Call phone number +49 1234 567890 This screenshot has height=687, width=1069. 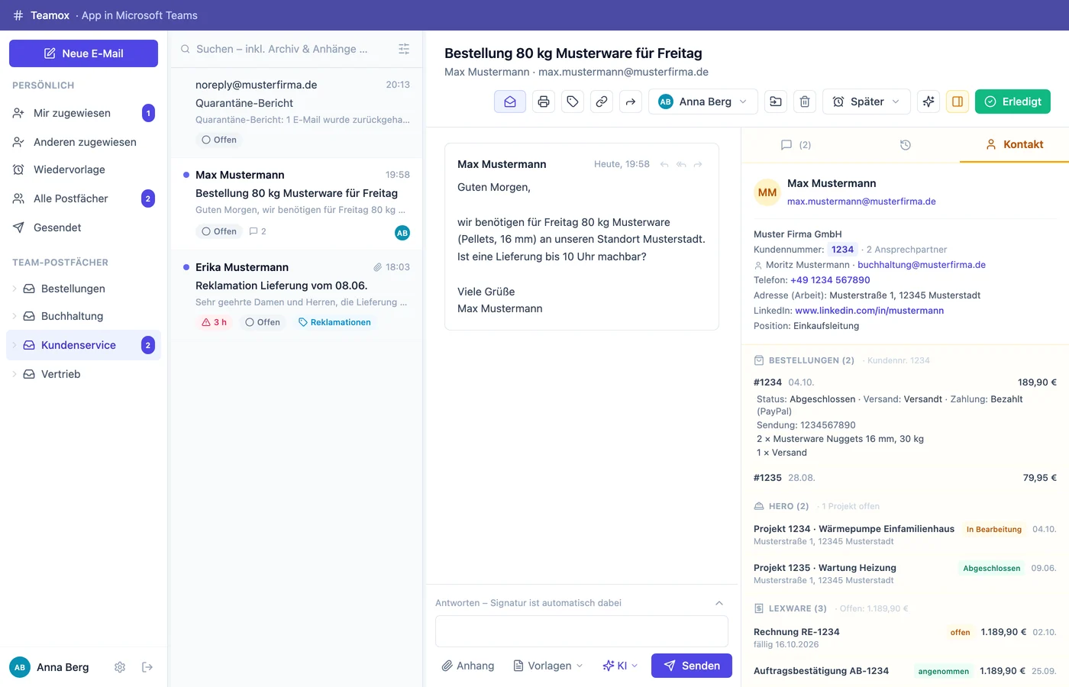(x=830, y=280)
